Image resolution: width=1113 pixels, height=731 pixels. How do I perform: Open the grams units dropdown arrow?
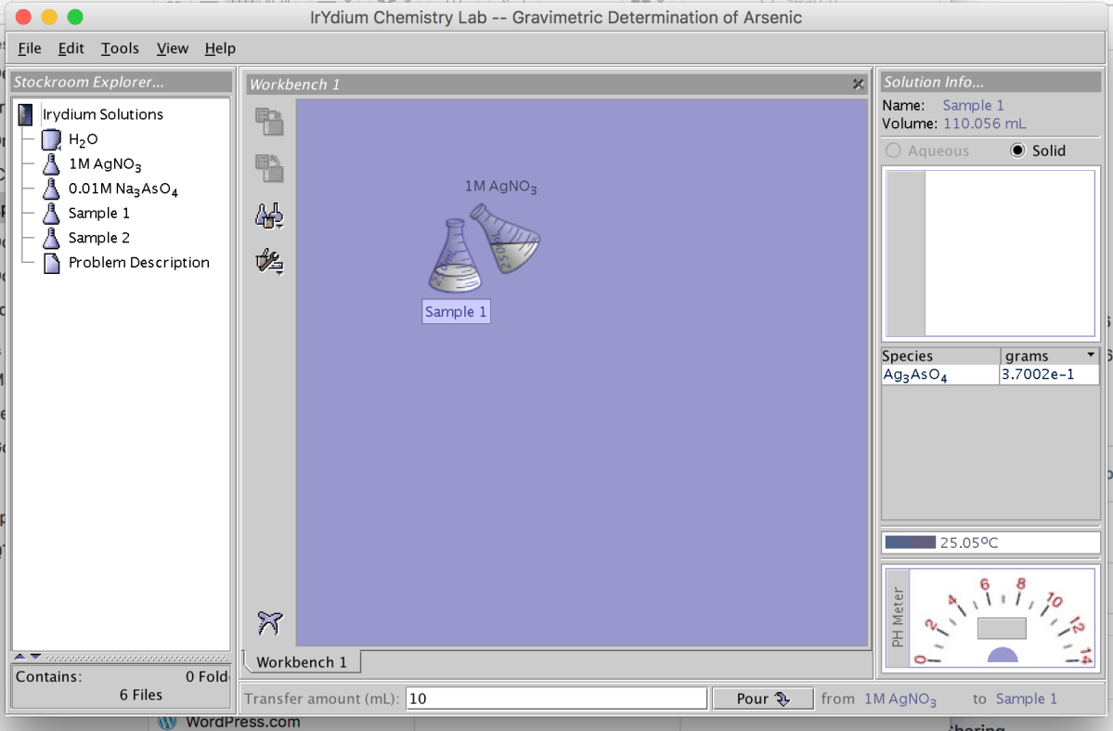(x=1091, y=355)
